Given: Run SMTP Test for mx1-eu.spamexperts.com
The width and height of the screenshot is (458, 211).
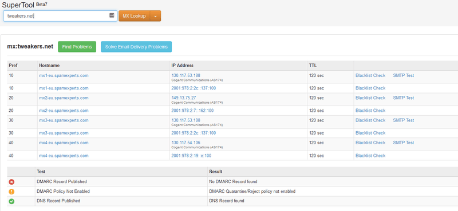Looking at the screenshot, I should pyautogui.click(x=404, y=75).
